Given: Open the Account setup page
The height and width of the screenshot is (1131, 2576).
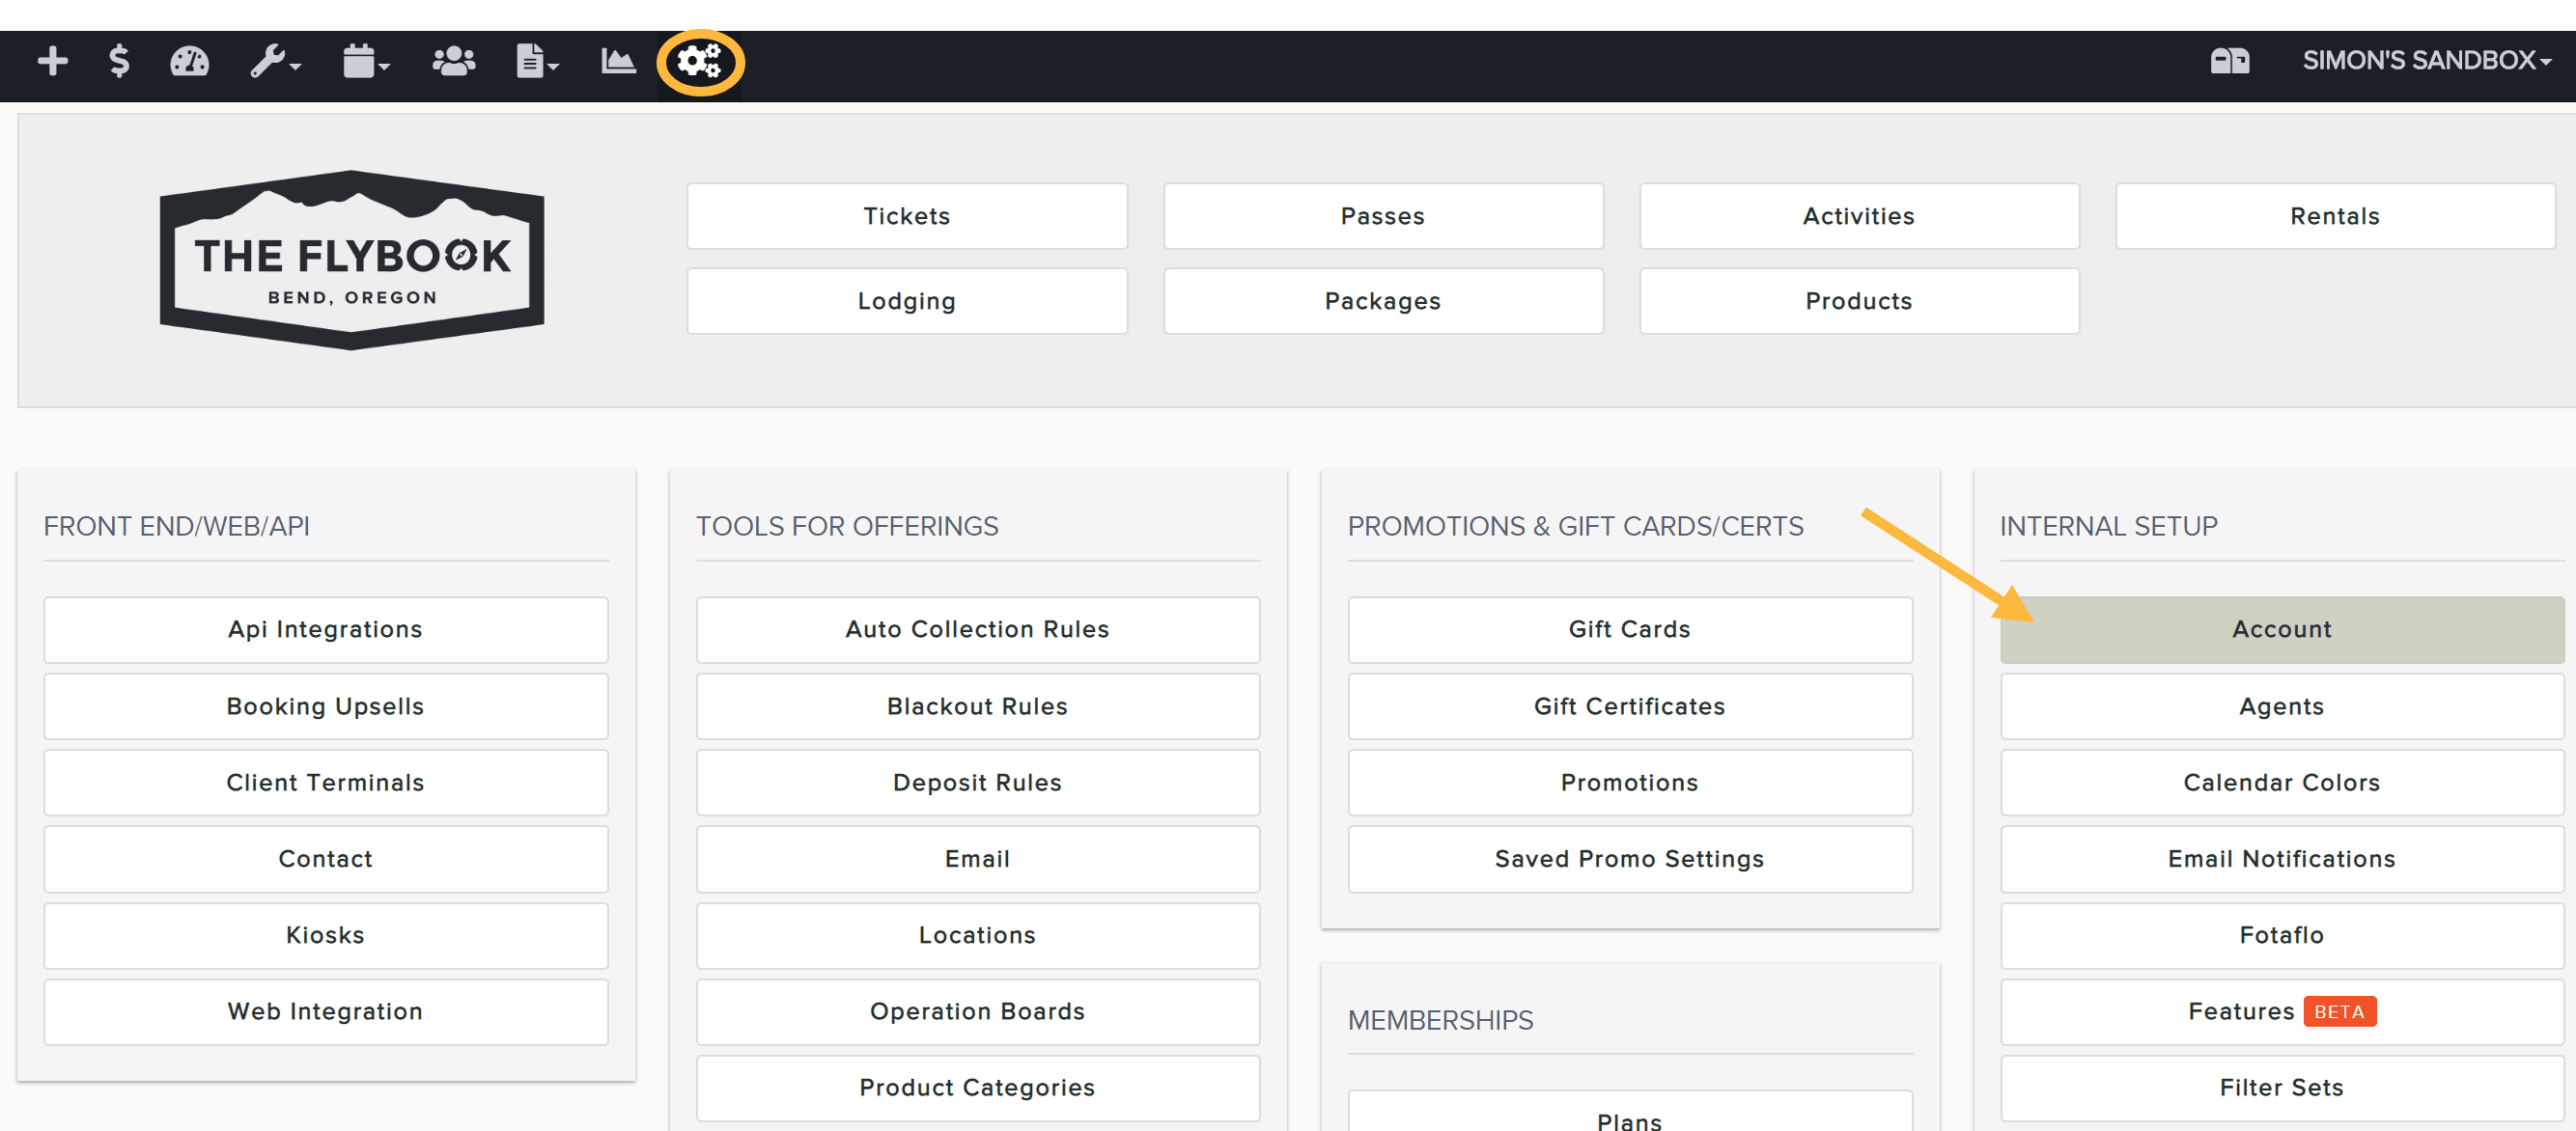Looking at the screenshot, I should [2282, 629].
